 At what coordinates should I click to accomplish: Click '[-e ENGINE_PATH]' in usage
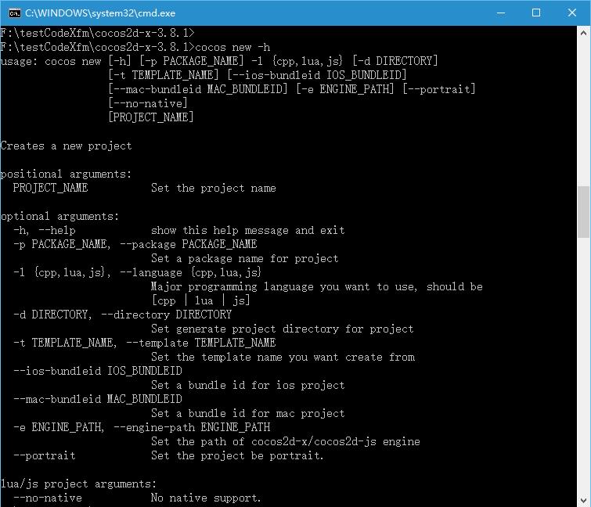345,89
